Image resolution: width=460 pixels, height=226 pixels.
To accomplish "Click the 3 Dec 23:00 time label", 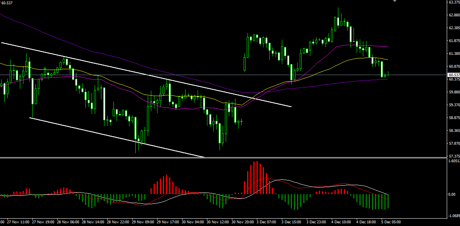I will 317,222.
